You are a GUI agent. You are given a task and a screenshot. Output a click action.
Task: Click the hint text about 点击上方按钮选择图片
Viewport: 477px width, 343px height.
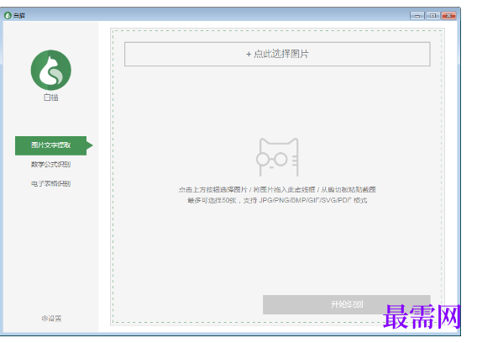coord(277,189)
